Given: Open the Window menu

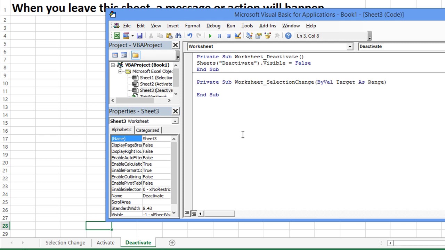Looking at the screenshot, I should point(291,26).
